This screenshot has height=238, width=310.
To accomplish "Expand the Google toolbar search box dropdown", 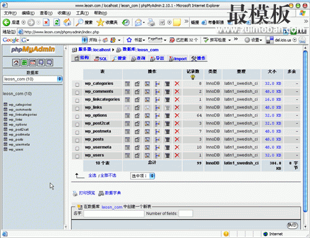I will (84, 40).
